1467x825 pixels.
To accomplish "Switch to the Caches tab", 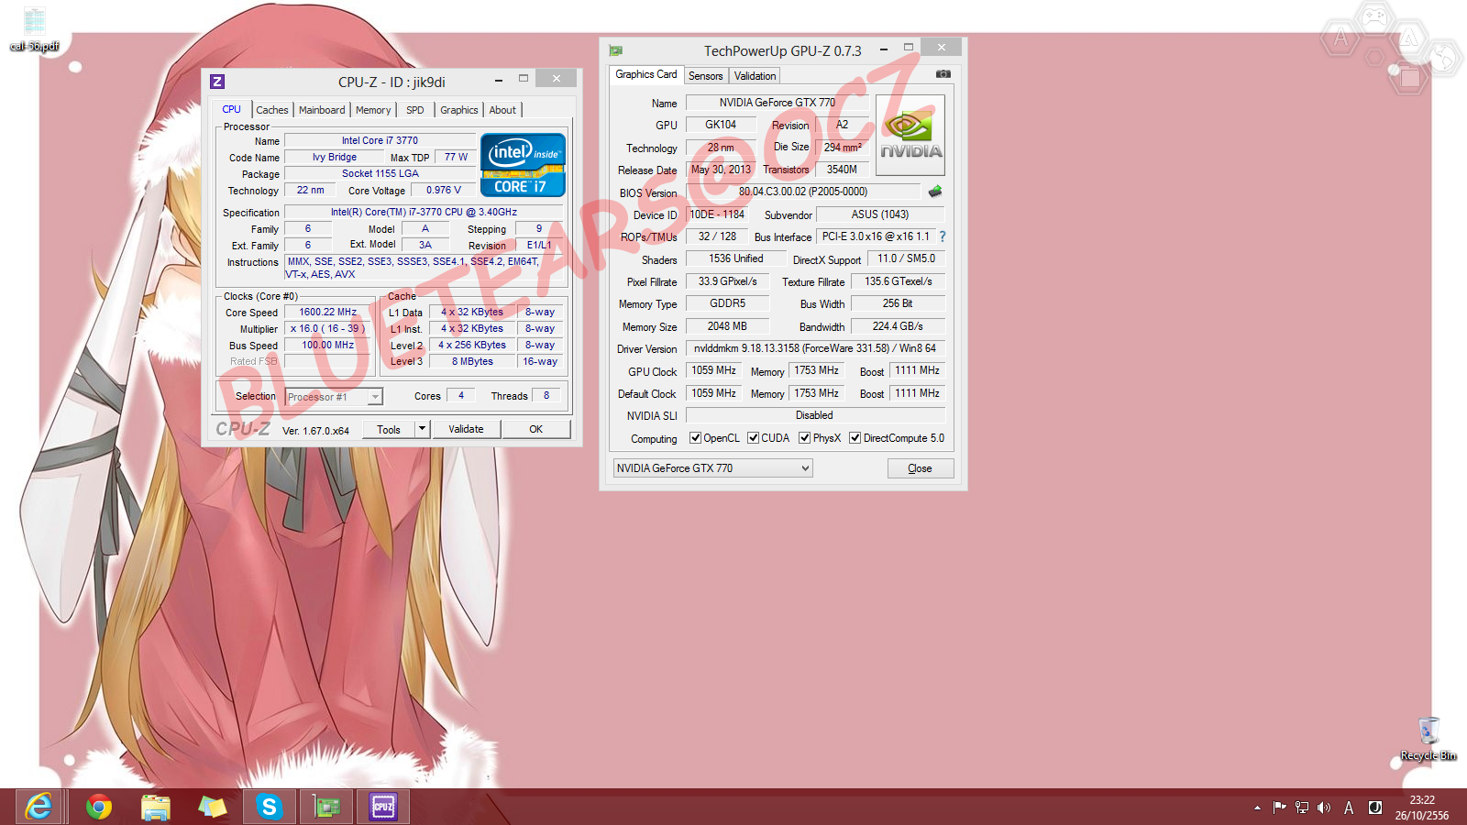I will pos(272,110).
